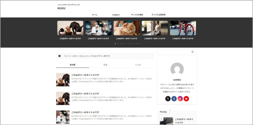Open the orange cat carousel thumbnail
The width and height of the screenshot is (253, 125).
click(x=127, y=28)
